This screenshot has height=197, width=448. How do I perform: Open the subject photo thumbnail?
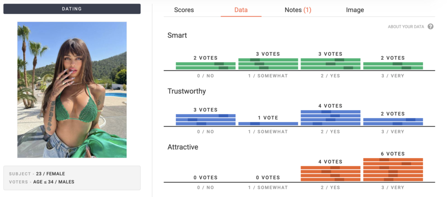72,90
